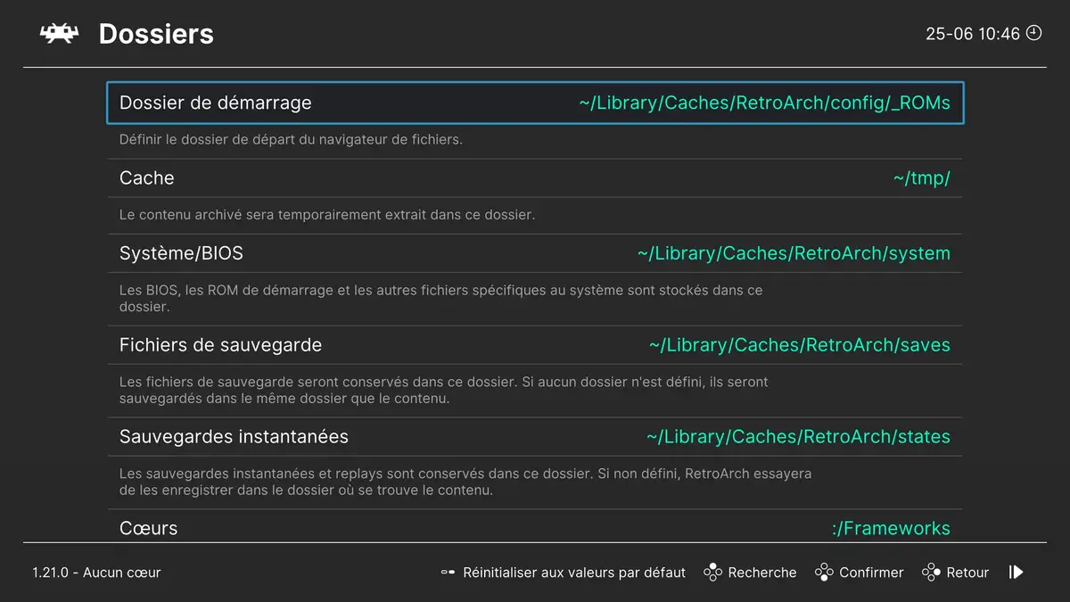The image size is (1070, 602).
Task: Click the 25-06 10:46 date and time
Action: point(972,34)
